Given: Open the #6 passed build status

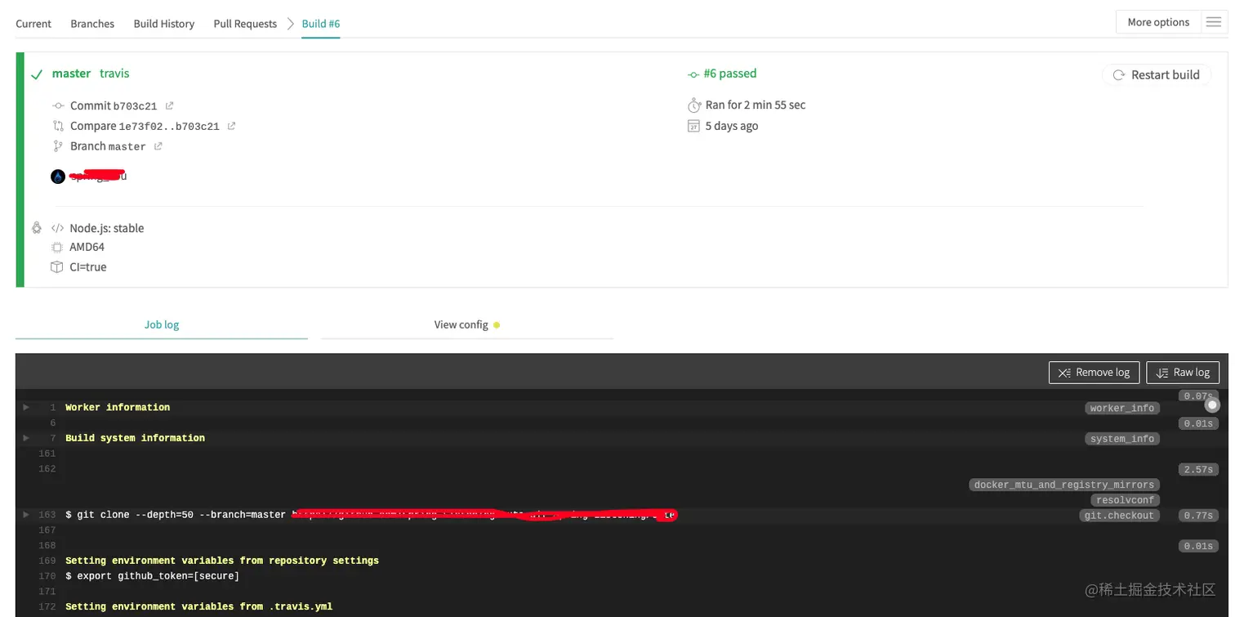Looking at the screenshot, I should click(729, 74).
